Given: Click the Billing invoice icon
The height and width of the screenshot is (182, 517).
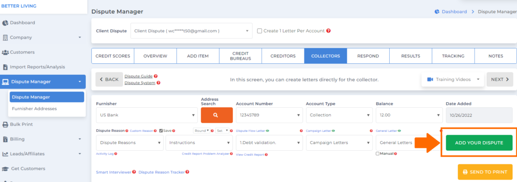Looking at the screenshot, I should pos(5,139).
